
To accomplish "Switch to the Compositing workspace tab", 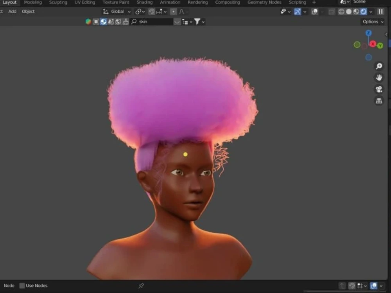I will click(x=228, y=2).
